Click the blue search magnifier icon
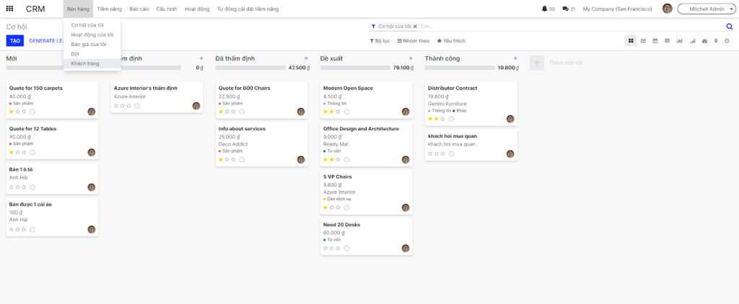 coord(730,27)
